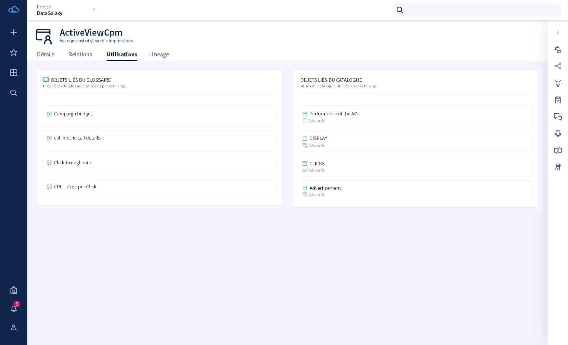Open the Campaign budget glossary item
The height and width of the screenshot is (345, 568).
point(73,114)
